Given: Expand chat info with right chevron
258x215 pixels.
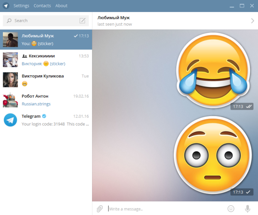Looking at the screenshot, I should (252, 21).
